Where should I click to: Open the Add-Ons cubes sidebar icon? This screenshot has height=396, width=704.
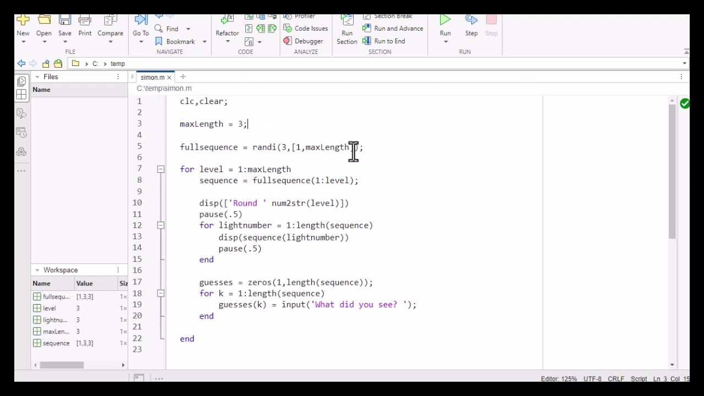(21, 151)
